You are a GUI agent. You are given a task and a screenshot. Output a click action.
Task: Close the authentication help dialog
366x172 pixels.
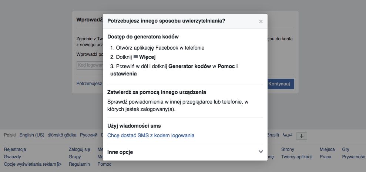(261, 21)
